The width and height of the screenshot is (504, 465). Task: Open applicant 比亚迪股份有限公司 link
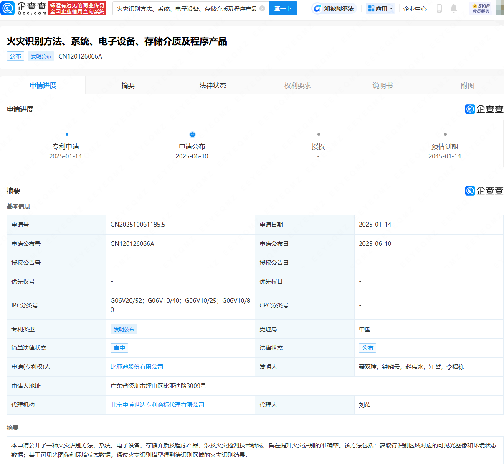[x=137, y=367]
